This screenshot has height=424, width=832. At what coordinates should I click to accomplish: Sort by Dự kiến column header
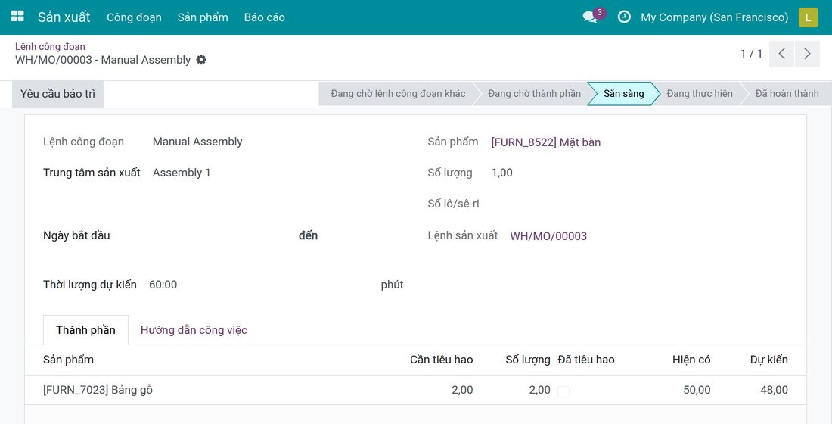click(769, 360)
